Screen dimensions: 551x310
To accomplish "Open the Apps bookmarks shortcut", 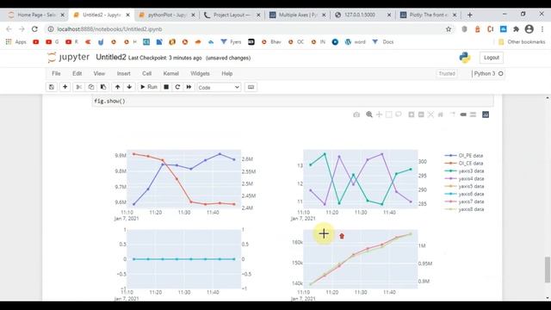I will 16,42.
